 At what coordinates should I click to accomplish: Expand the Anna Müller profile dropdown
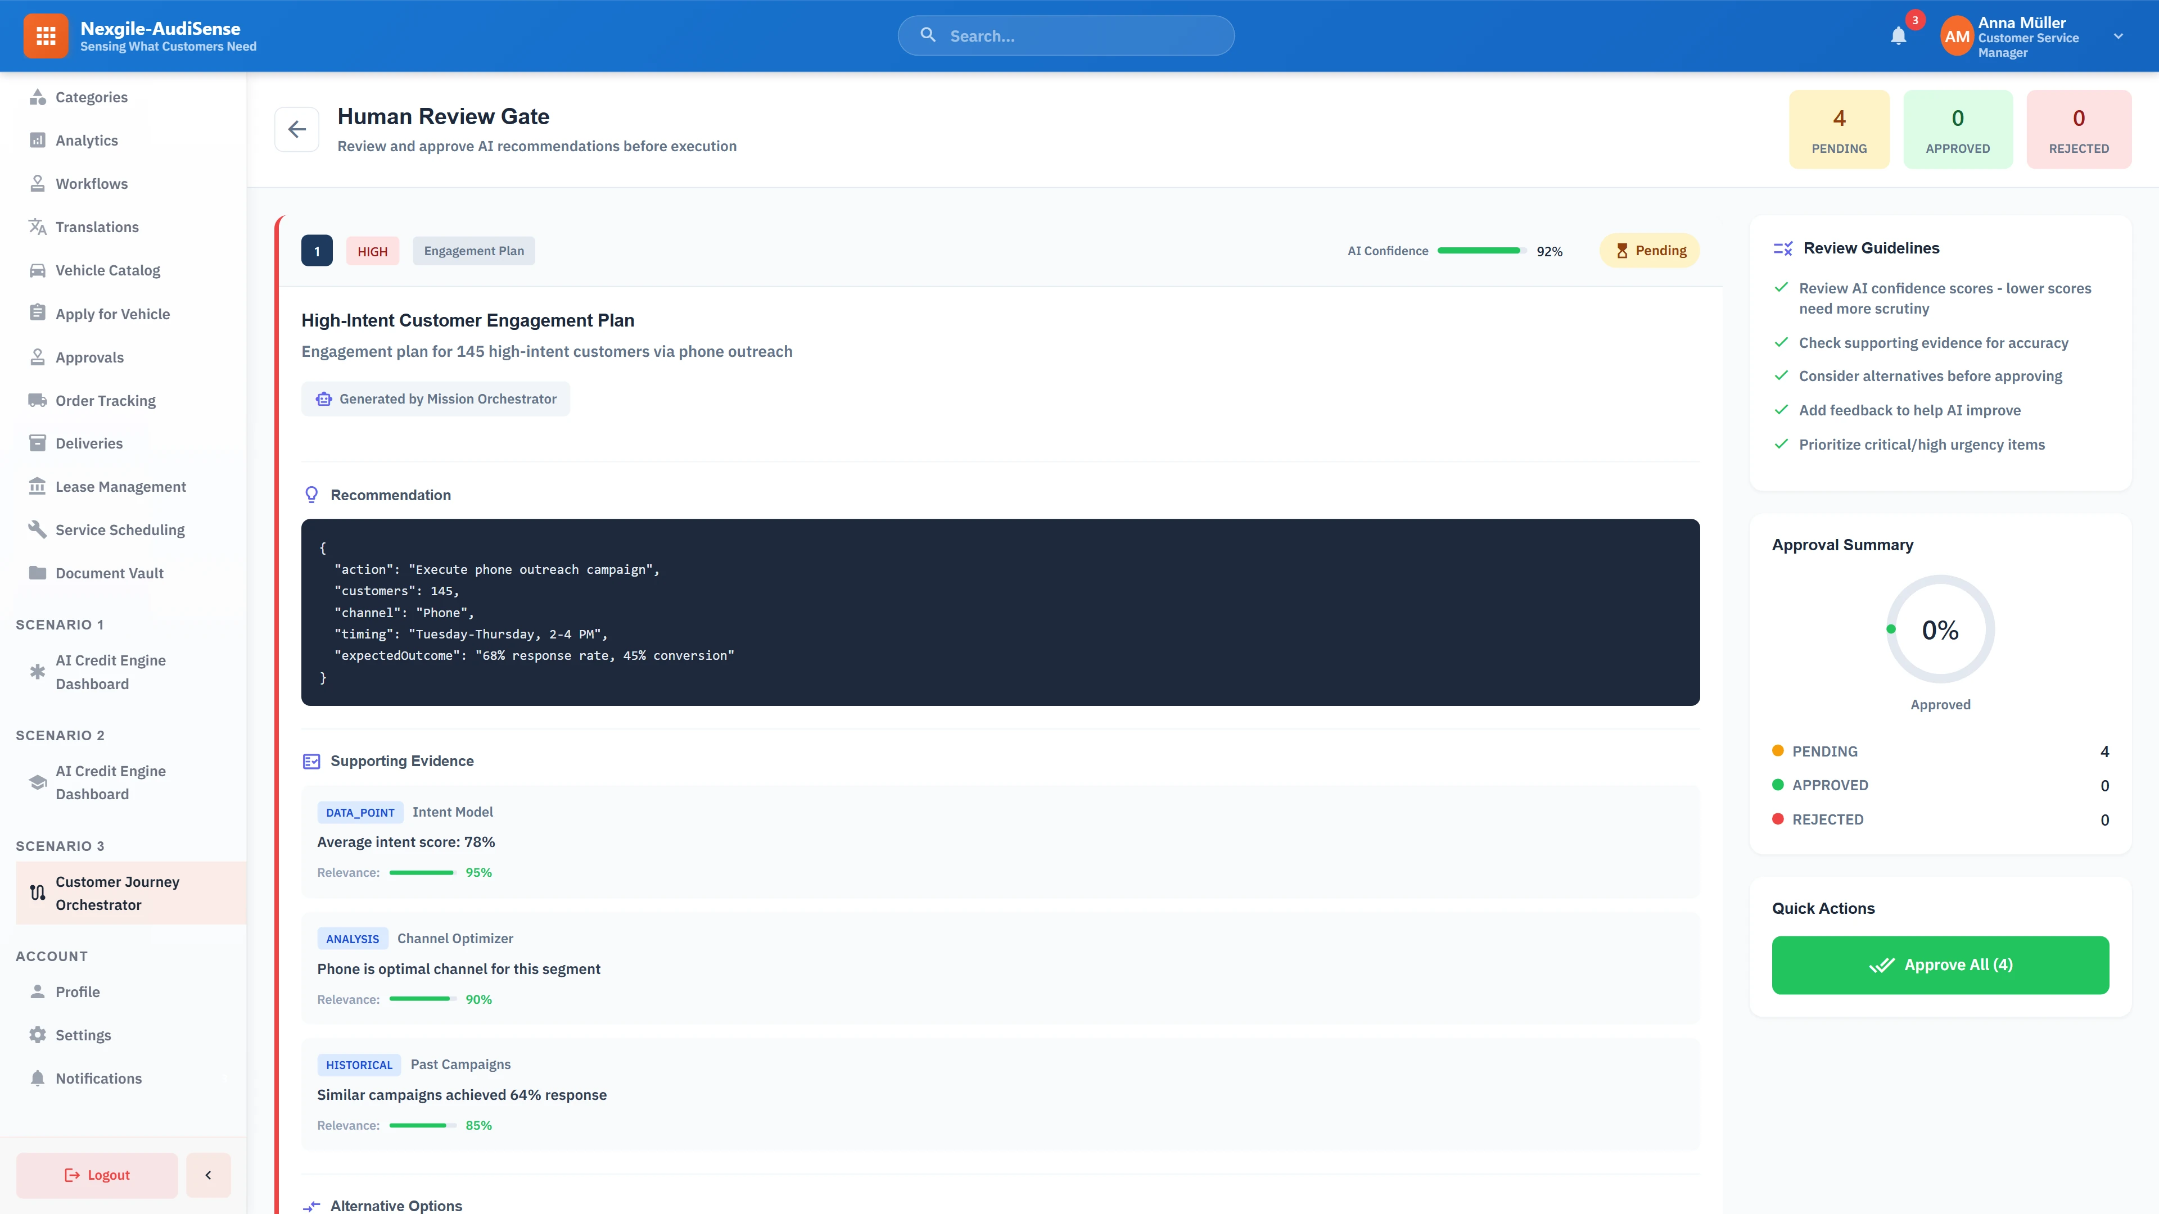pos(2118,36)
